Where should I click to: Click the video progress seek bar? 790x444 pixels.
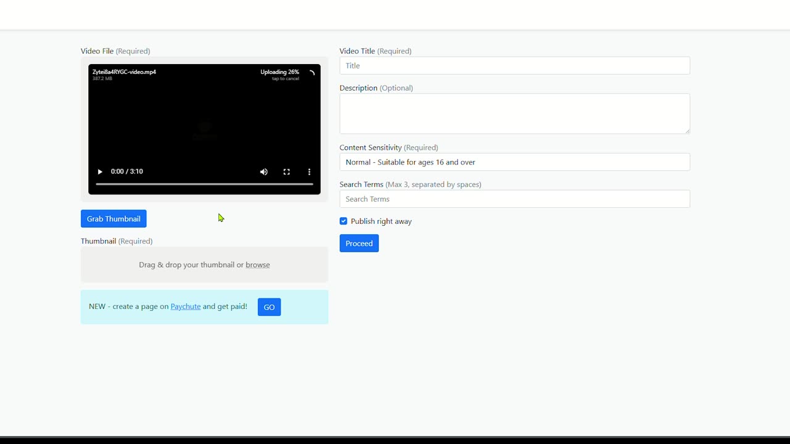[204, 184]
